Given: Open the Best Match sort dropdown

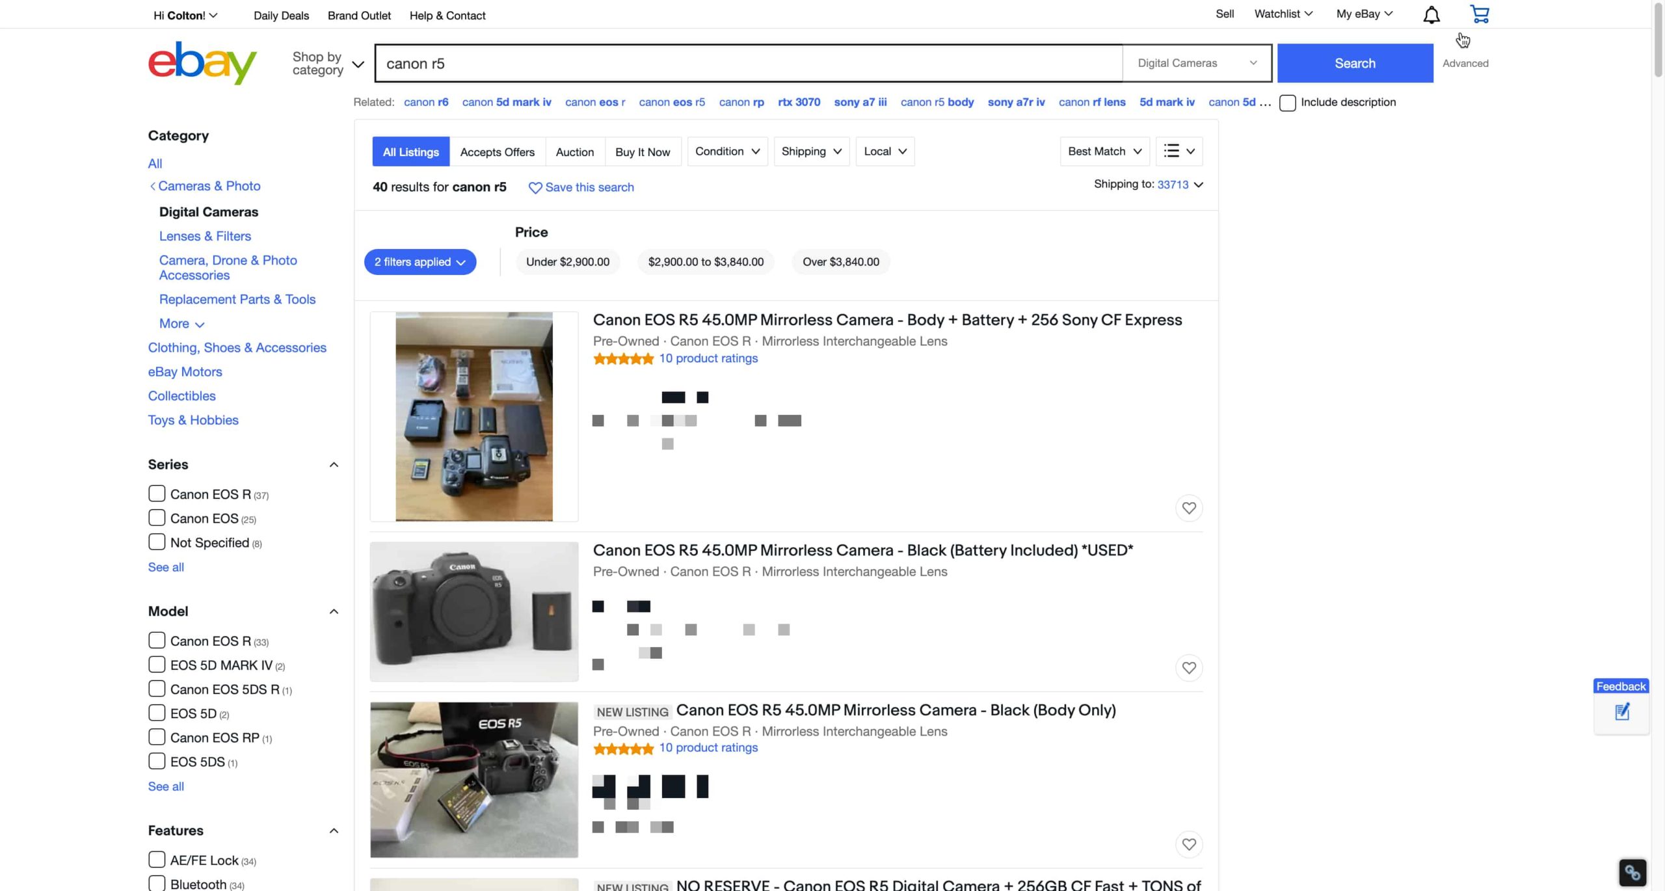Looking at the screenshot, I should 1104,152.
